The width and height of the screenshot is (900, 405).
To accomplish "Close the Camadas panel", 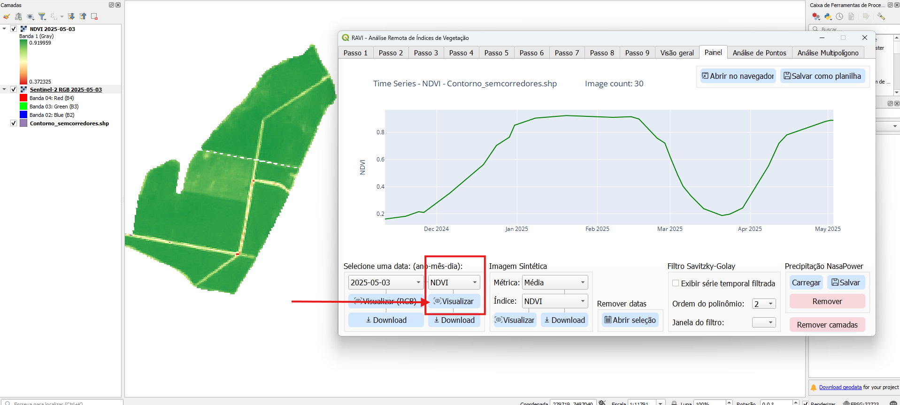I will [x=118, y=5].
